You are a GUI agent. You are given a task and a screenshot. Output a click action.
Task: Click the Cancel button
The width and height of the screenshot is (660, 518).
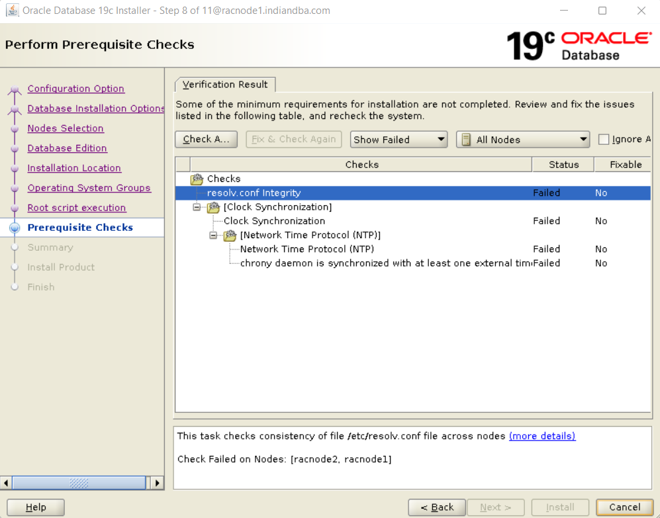coord(625,507)
